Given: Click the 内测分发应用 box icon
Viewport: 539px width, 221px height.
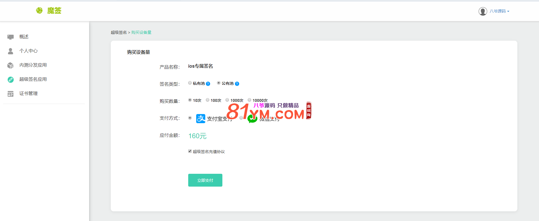Looking at the screenshot, I should [11, 65].
